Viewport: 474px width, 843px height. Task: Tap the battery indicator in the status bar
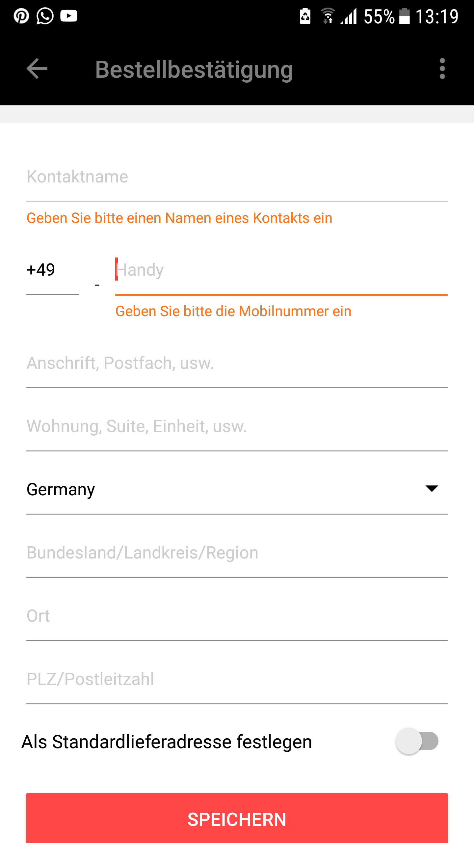404,16
